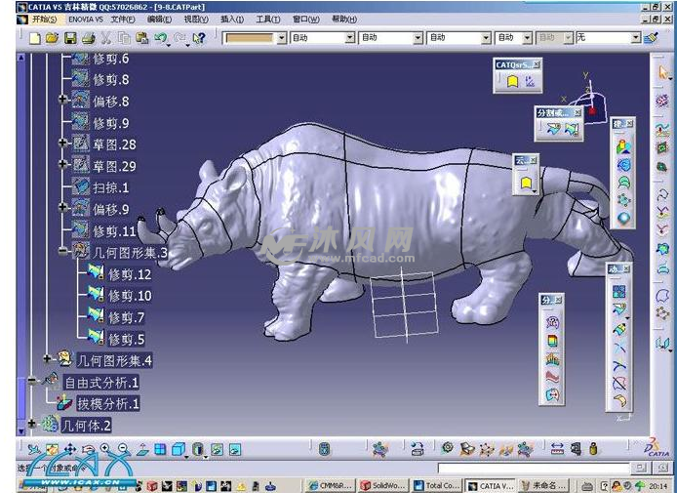Click the painter icon after 无 dropdown
The width and height of the screenshot is (677, 493).
pyautogui.click(x=652, y=38)
